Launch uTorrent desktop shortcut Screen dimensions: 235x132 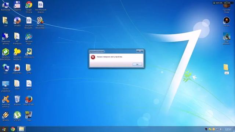pyautogui.click(x=17, y=116)
